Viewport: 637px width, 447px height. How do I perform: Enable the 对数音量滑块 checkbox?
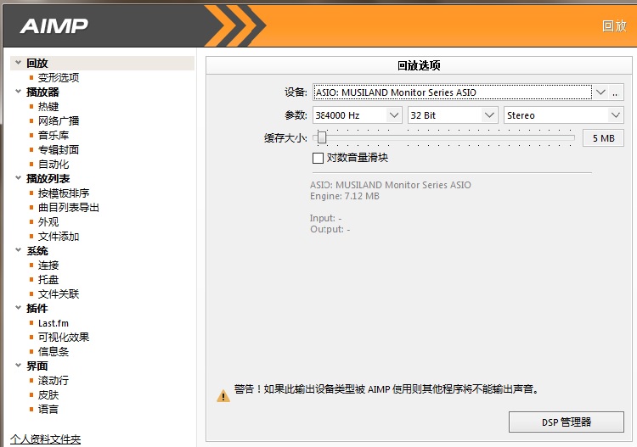point(318,158)
